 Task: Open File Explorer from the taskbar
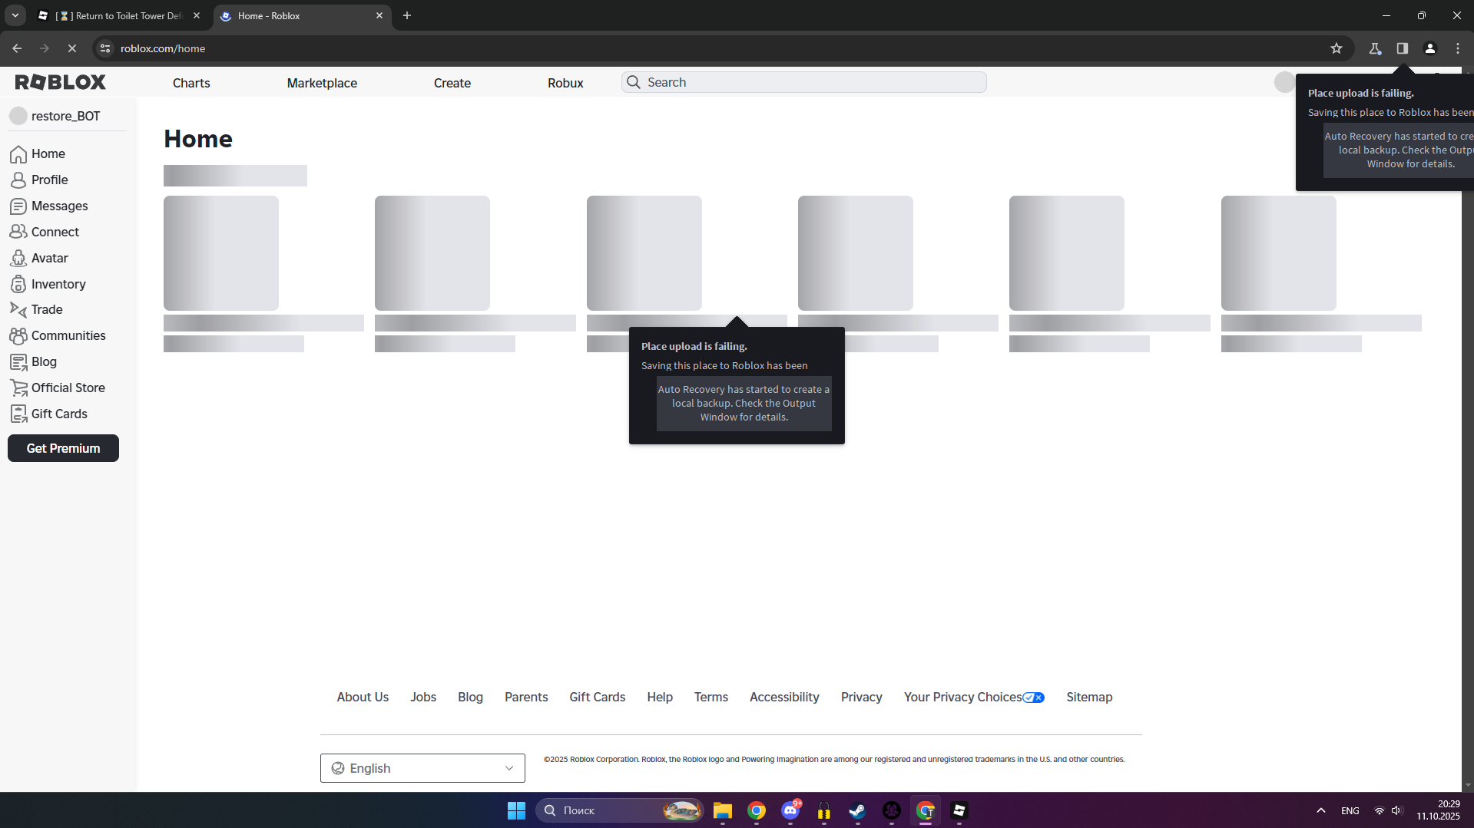(723, 810)
